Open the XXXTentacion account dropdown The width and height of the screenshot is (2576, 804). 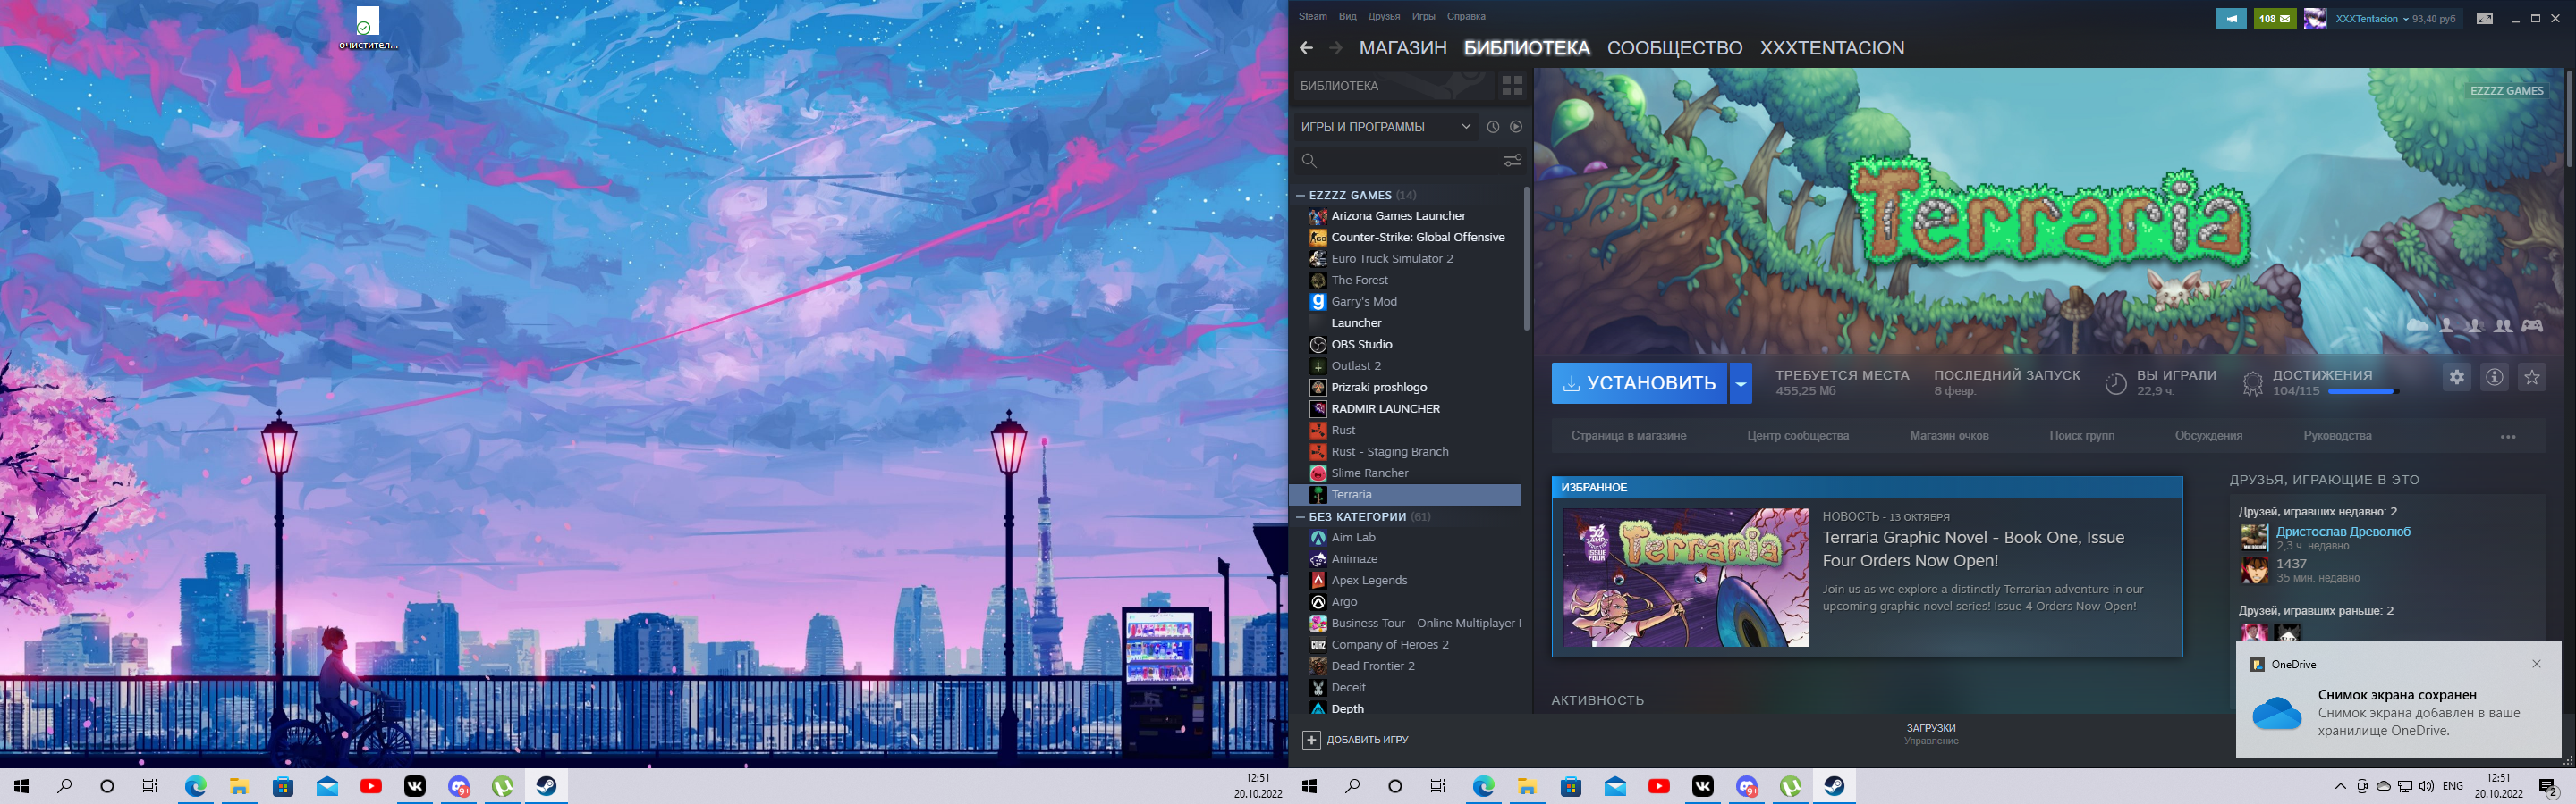(2373, 19)
